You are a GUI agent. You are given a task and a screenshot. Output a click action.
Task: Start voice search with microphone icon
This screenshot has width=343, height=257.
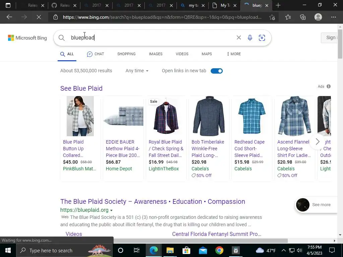[250, 38]
